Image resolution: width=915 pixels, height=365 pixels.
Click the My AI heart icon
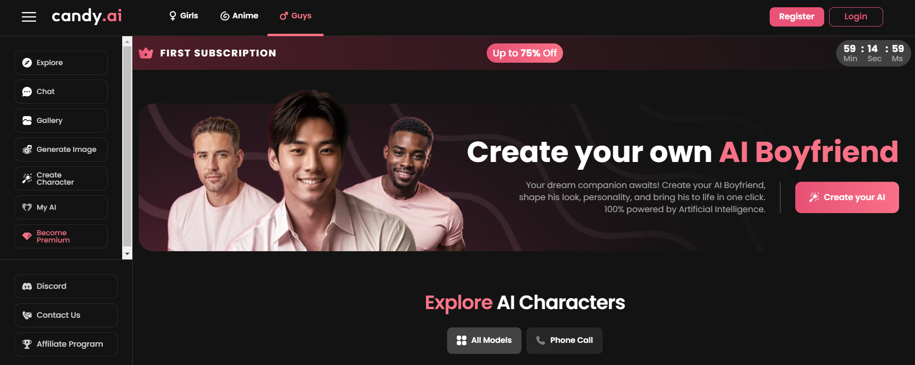coord(27,207)
